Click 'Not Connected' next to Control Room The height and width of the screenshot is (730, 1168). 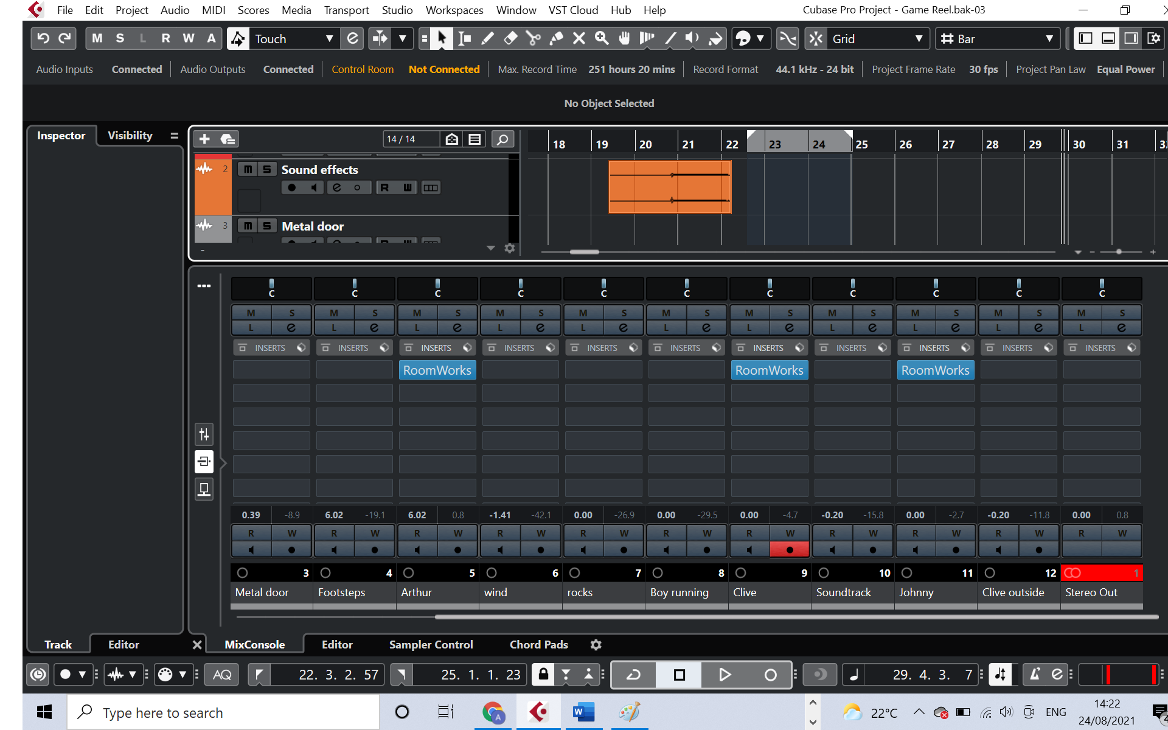coord(444,69)
